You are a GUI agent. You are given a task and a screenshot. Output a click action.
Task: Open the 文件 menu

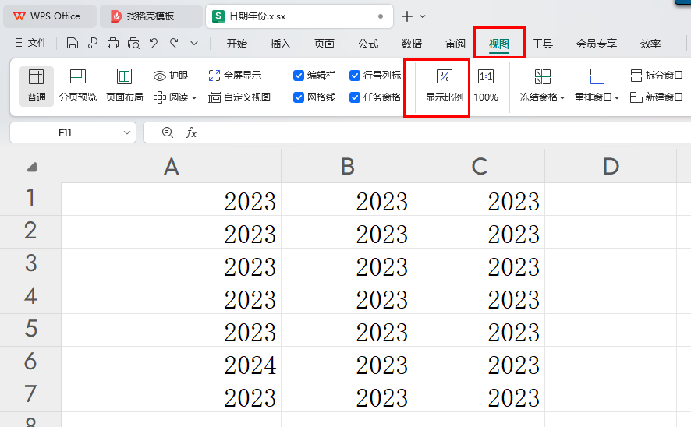click(x=31, y=43)
